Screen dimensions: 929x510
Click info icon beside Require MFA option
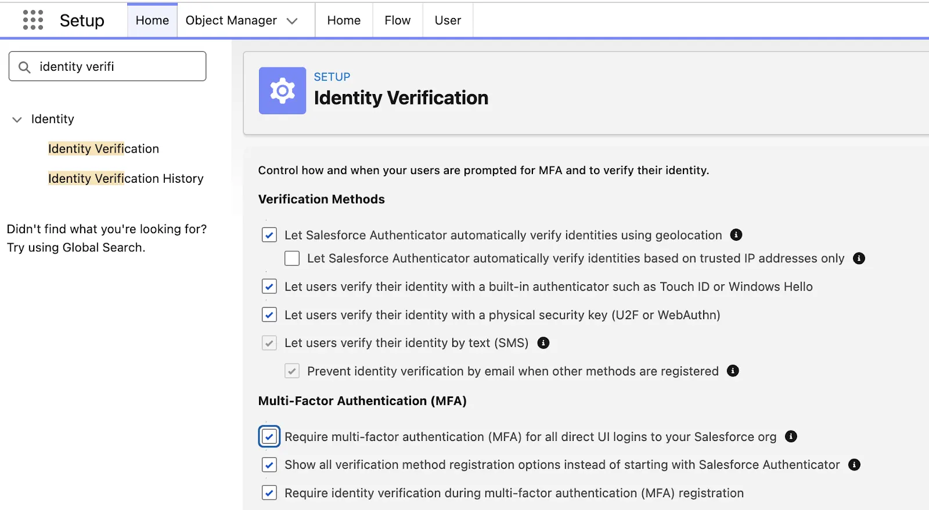790,437
